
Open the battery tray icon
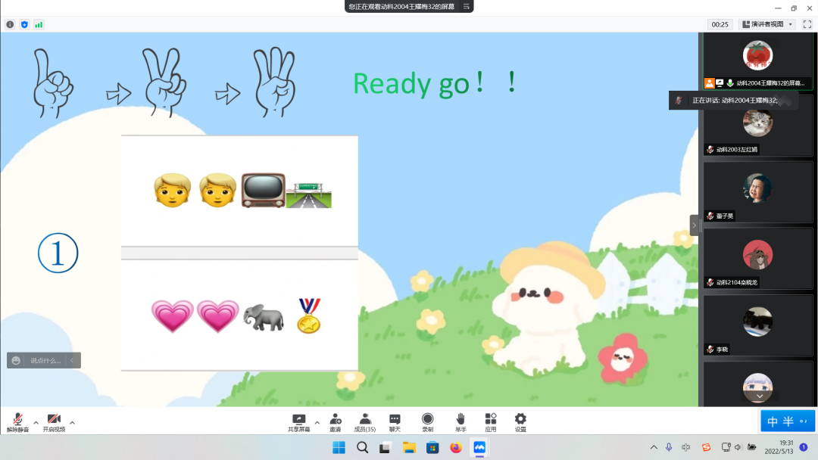(x=752, y=447)
